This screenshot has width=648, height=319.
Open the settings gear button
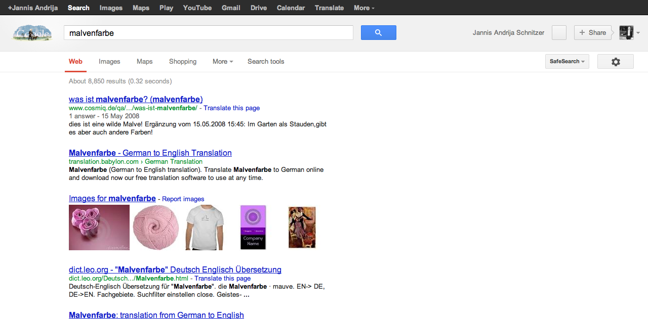tap(615, 62)
